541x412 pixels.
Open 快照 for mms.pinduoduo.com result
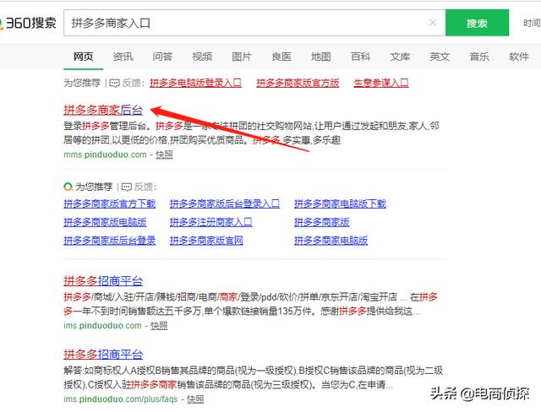(x=164, y=155)
